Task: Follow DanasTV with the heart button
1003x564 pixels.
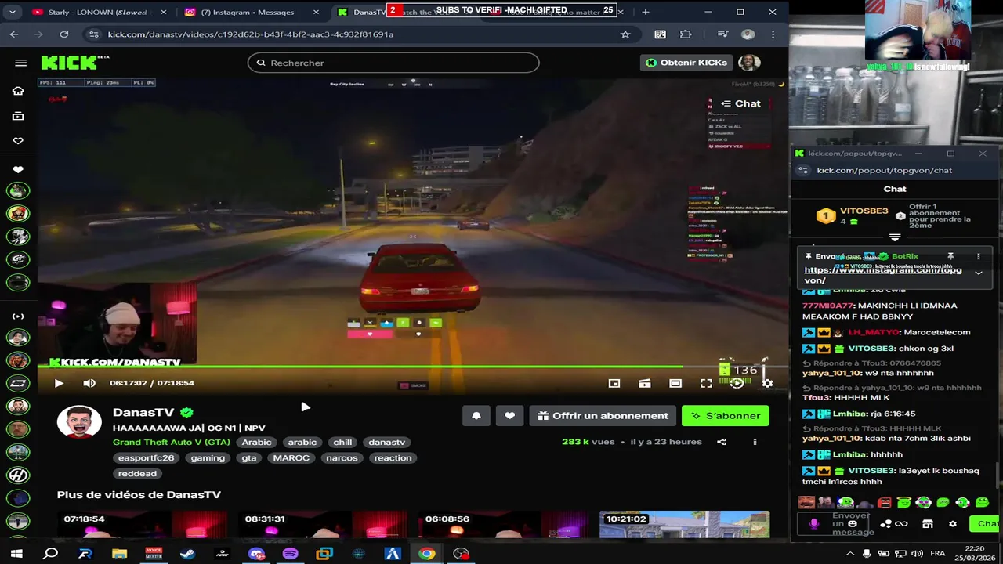Action: click(509, 416)
